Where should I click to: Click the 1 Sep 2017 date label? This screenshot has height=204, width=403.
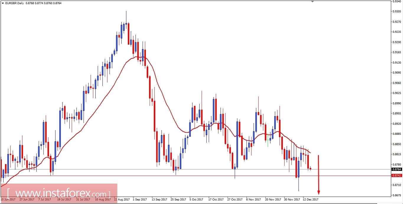tap(140, 200)
